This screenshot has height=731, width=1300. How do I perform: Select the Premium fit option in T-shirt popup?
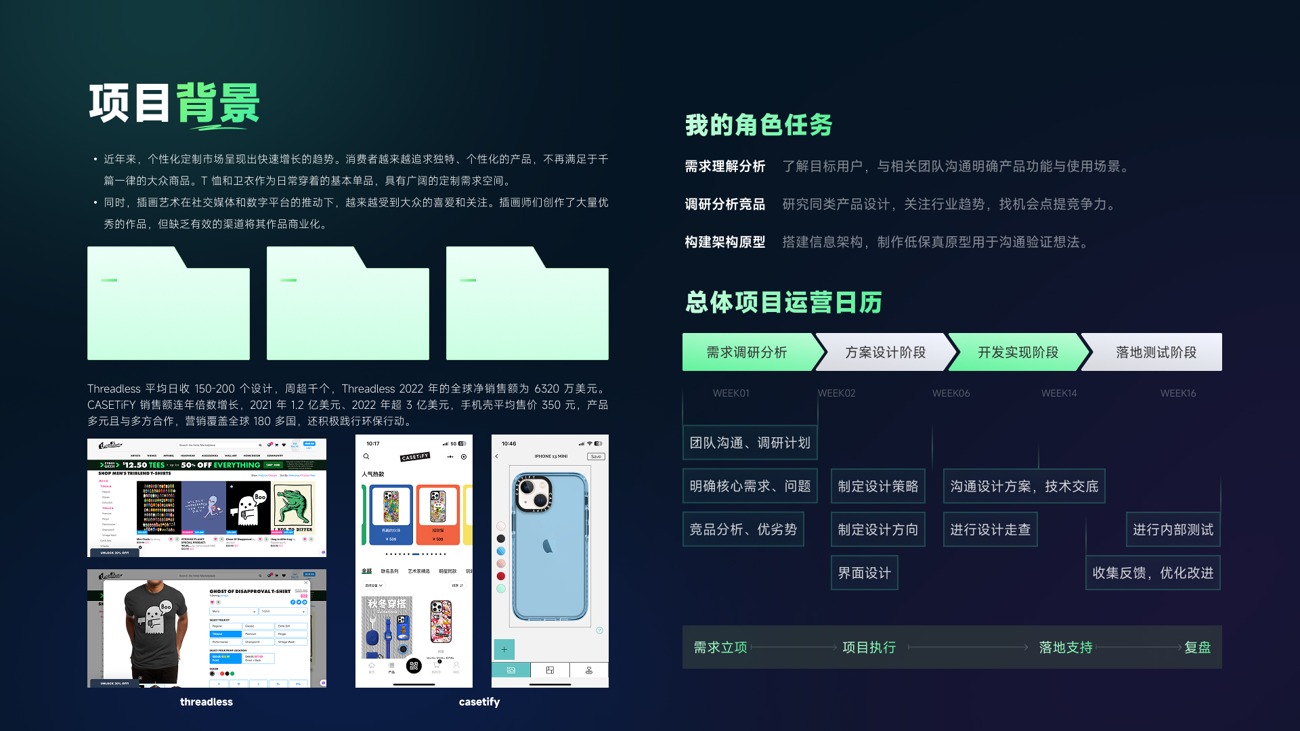click(259, 634)
